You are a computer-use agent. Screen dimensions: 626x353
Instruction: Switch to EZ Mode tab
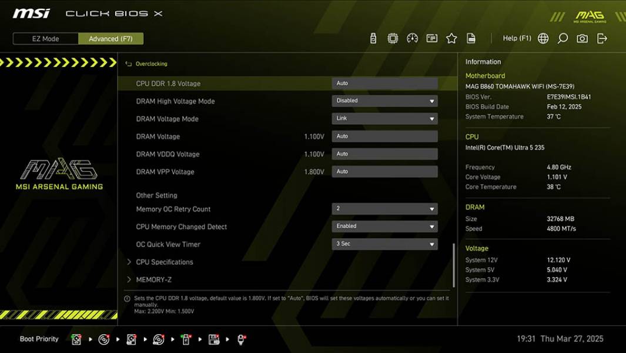pyautogui.click(x=45, y=39)
